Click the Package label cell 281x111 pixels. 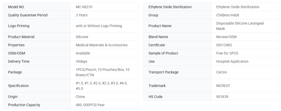[x=15, y=72]
